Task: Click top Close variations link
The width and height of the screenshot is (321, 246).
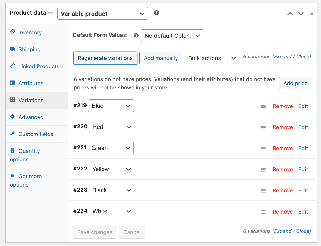Action: [303, 57]
